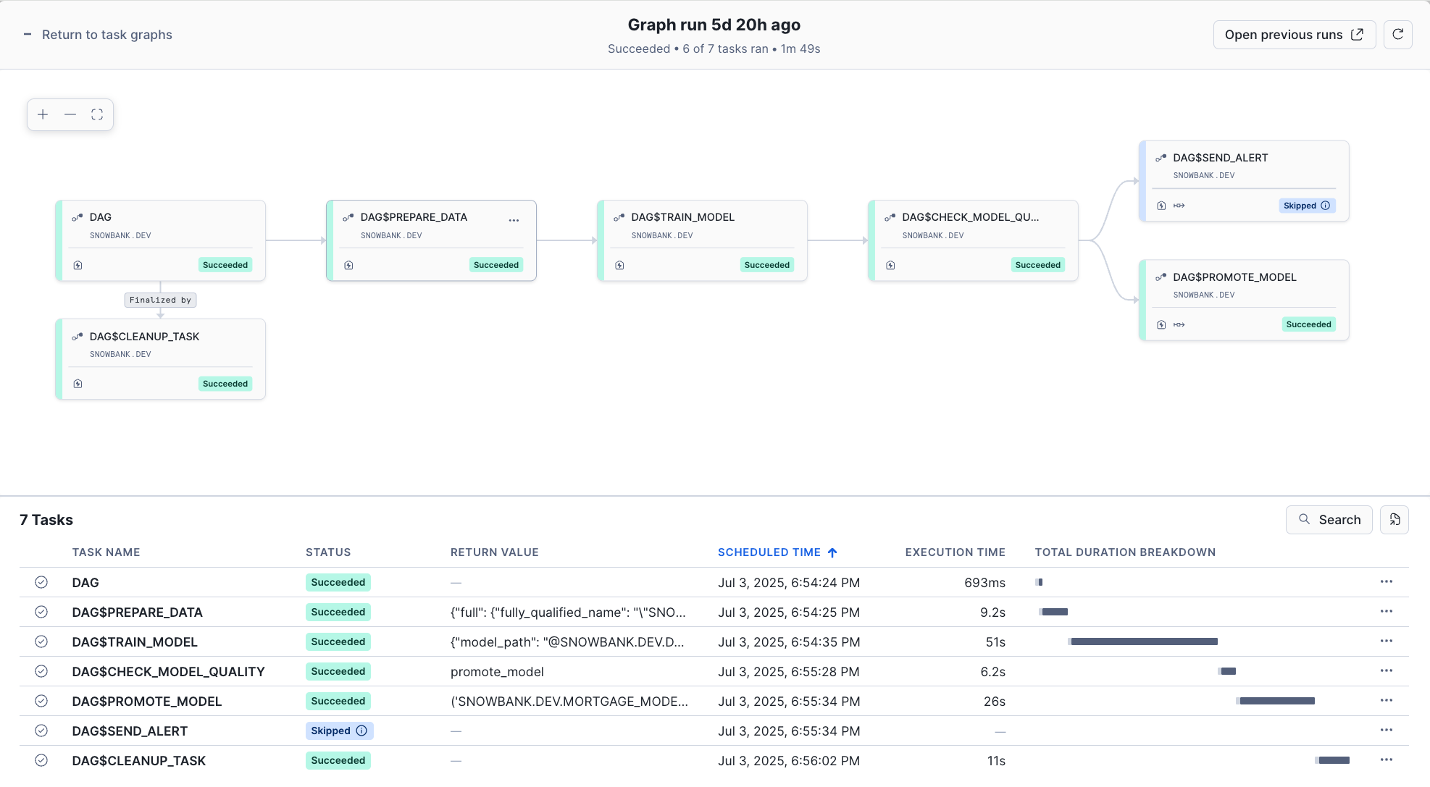Screen dimensions: 1430x787
Task: Click the stream condition icon on DAG$SEND_ALERT node
Action: (1179, 206)
